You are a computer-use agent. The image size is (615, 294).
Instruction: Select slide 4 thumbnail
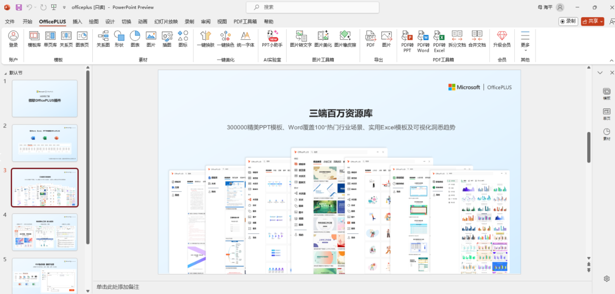pos(45,232)
